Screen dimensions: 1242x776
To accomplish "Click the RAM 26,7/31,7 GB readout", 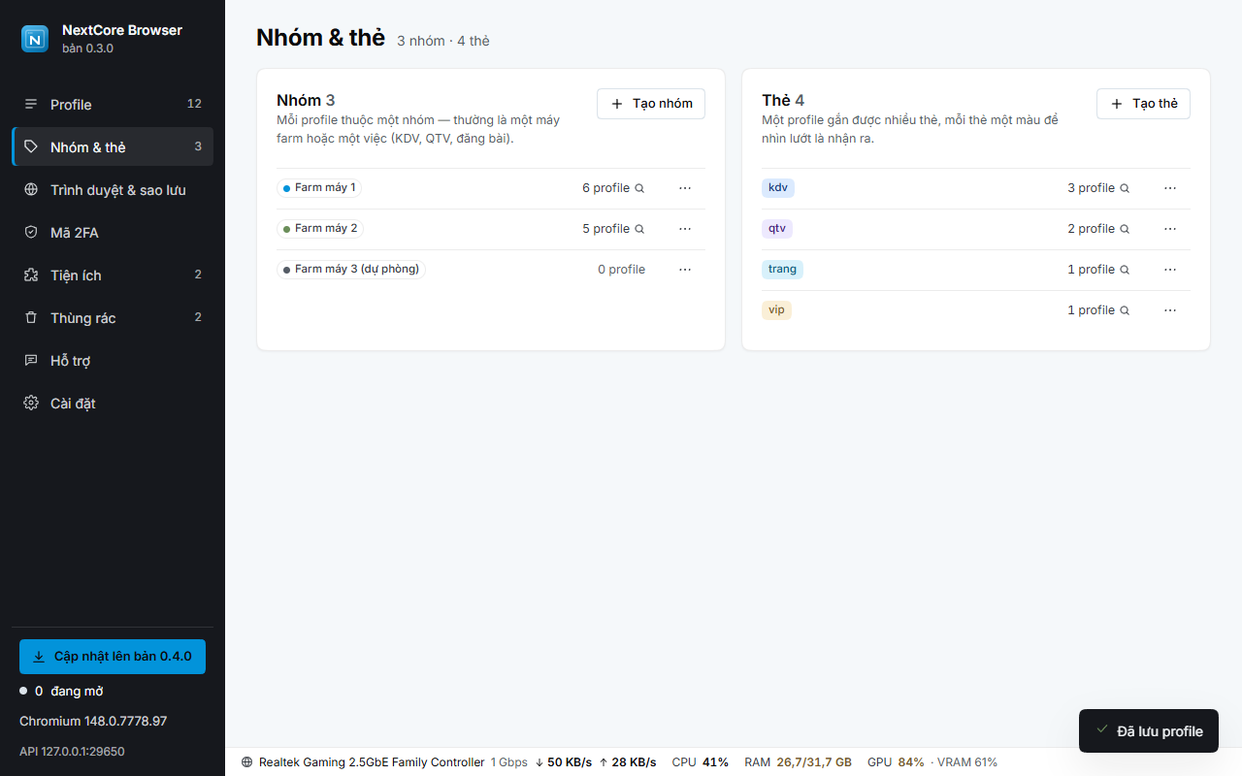I will [x=799, y=762].
